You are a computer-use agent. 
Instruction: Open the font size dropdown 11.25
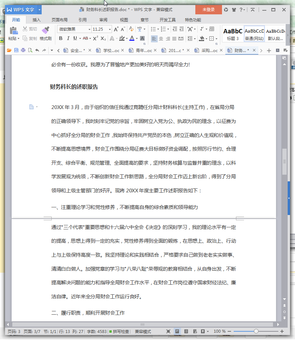pos(110,29)
